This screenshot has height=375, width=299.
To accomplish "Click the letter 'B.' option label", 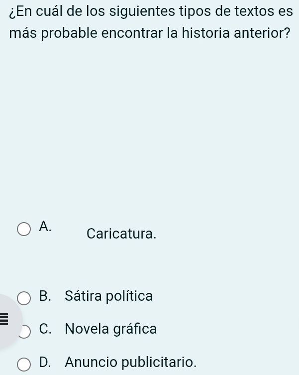I will coord(46,297).
